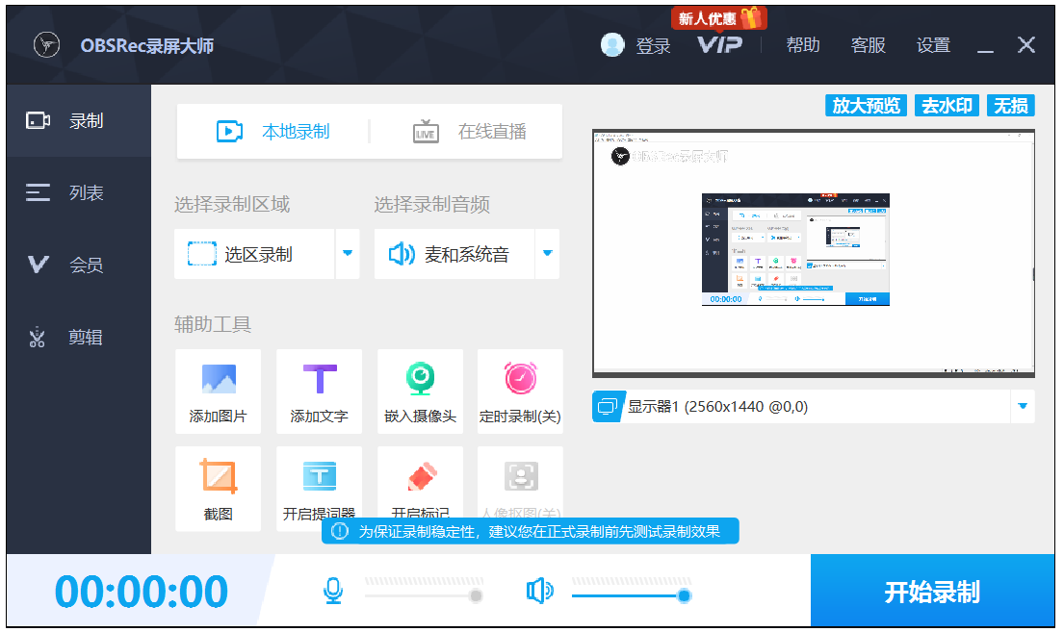Image resolution: width=1064 pixels, height=632 pixels.
Task: Open the 剪辑 editing section in sidebar
Action: (79, 337)
